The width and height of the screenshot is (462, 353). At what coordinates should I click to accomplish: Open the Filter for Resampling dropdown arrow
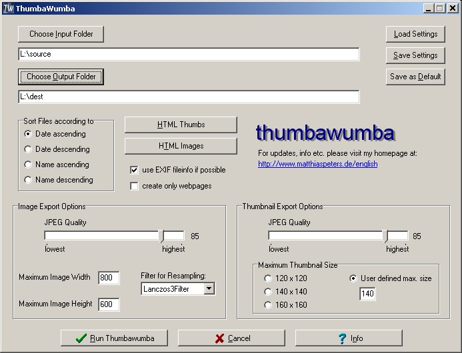coord(209,288)
